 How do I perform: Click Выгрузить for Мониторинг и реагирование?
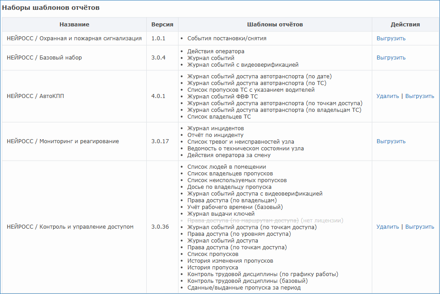391,141
